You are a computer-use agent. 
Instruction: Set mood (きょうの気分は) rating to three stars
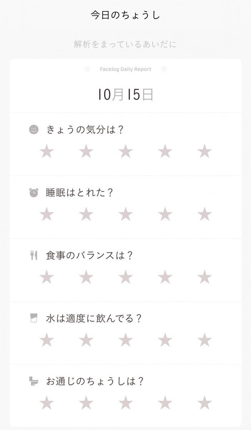click(126, 152)
